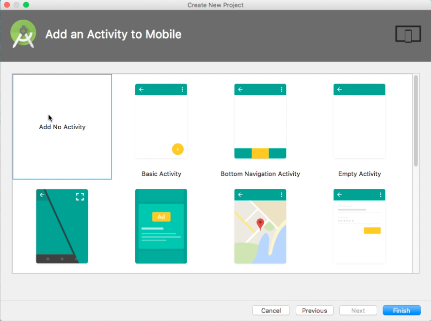Click Finish to create the project

(x=401, y=310)
